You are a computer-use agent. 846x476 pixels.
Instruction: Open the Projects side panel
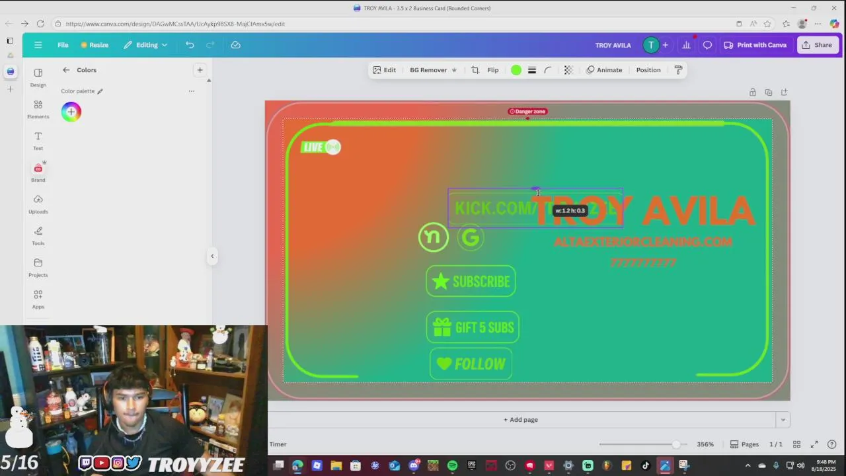click(x=38, y=268)
